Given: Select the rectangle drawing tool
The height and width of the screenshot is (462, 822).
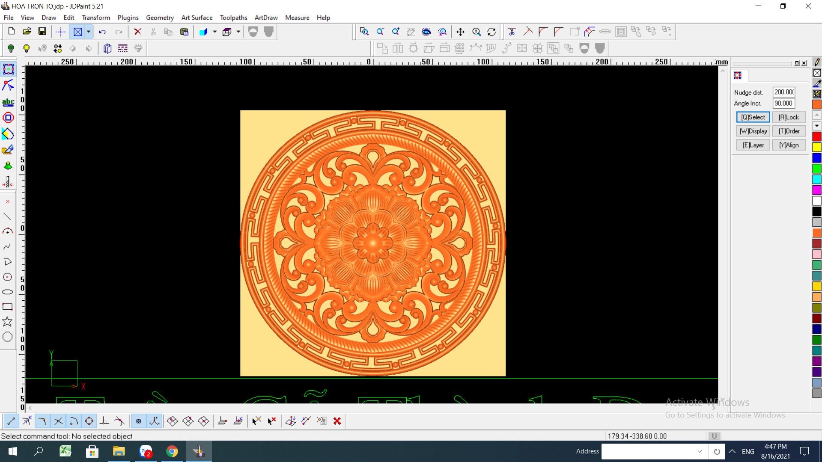Looking at the screenshot, I should pos(7,307).
